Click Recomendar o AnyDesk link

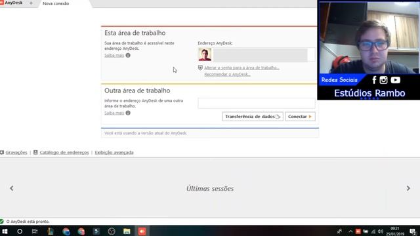pos(227,74)
